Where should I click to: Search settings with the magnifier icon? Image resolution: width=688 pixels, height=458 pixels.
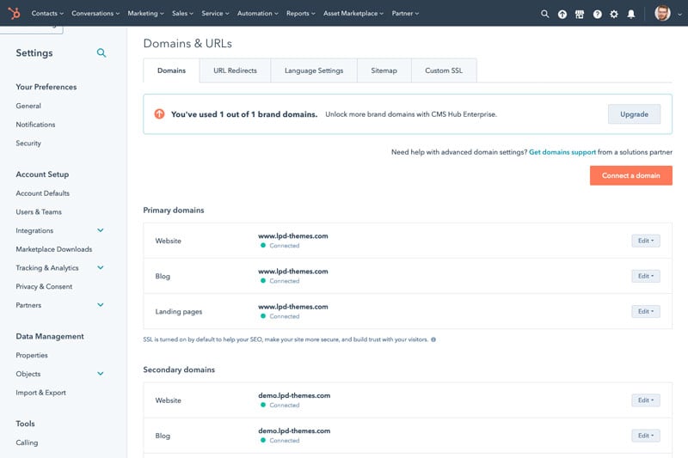pyautogui.click(x=101, y=53)
